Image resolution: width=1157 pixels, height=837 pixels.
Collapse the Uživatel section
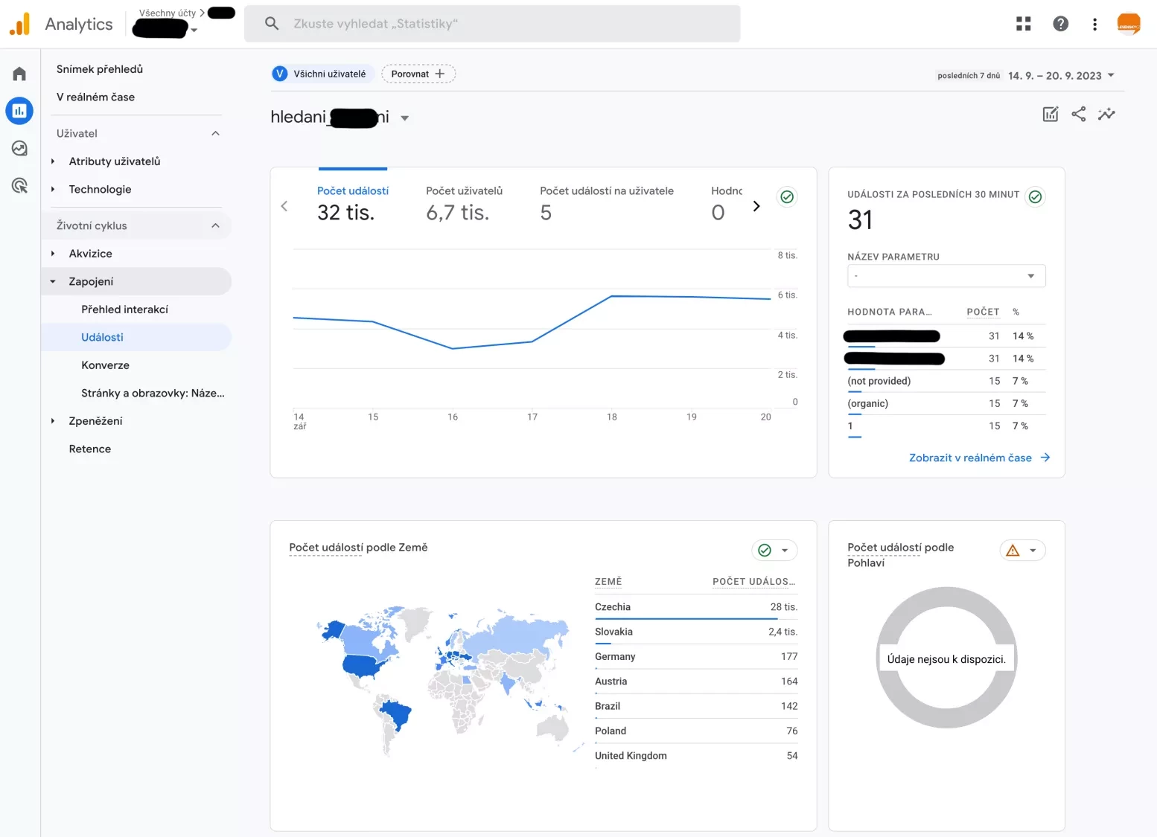(215, 133)
